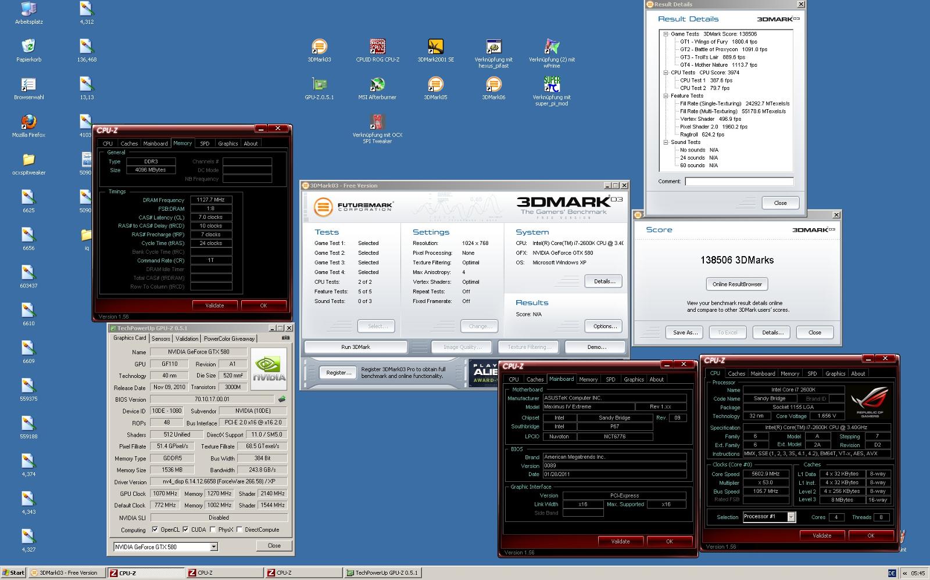930x580 pixels.
Task: Open the hexus_pifast shortcut icon
Action: click(x=493, y=46)
